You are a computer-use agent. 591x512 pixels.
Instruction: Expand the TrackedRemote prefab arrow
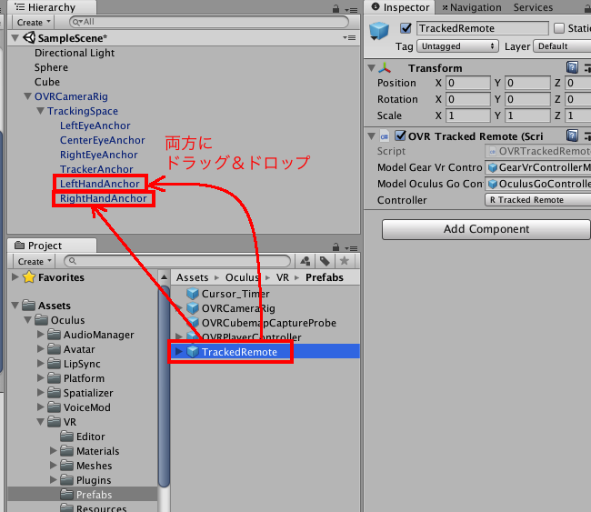tap(179, 351)
